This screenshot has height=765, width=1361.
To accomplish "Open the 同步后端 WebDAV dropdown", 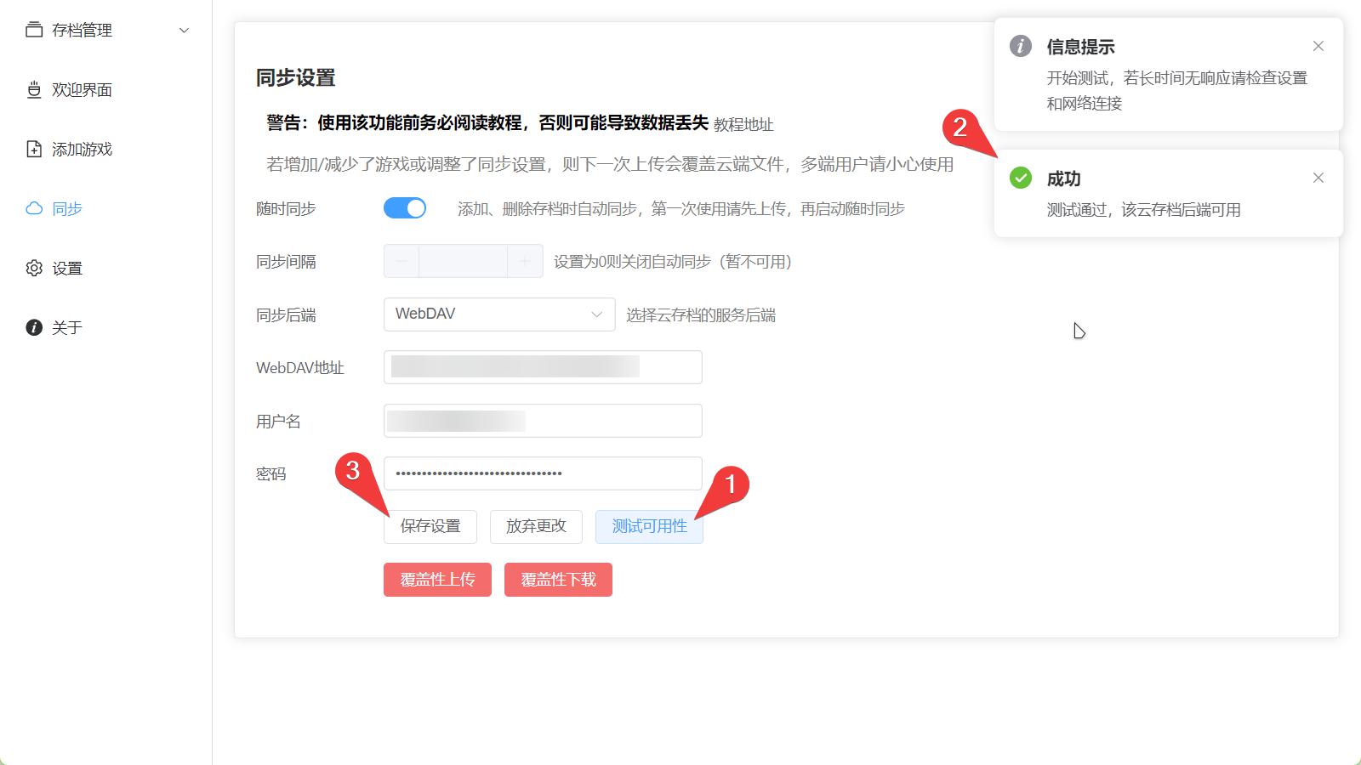I will pos(498,314).
